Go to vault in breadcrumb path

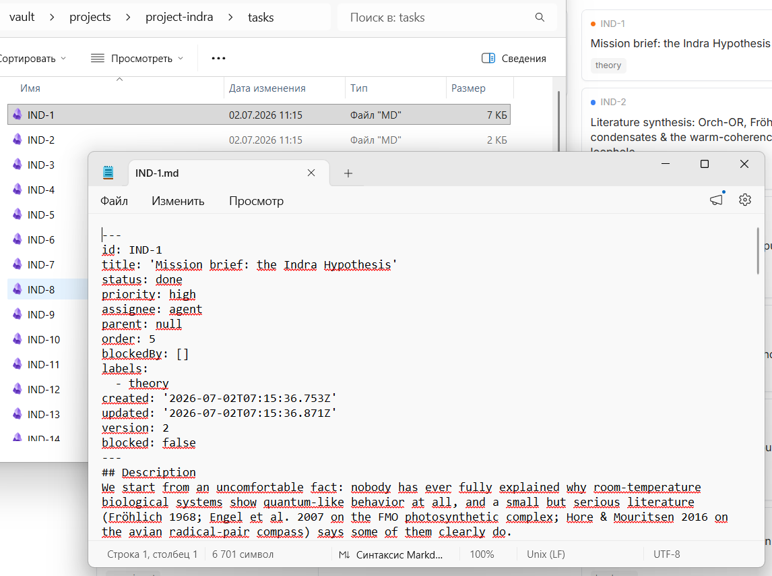click(22, 18)
